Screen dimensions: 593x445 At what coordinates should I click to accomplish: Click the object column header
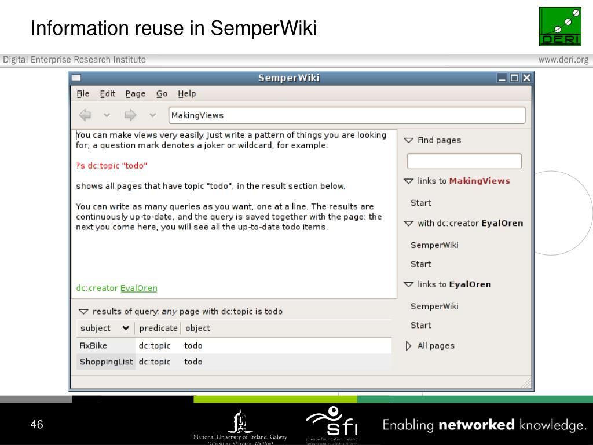point(286,329)
